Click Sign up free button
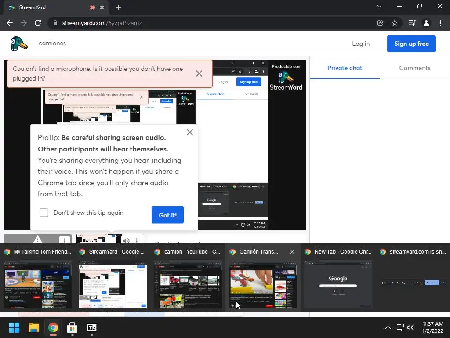Image resolution: width=450 pixels, height=338 pixels. pyautogui.click(x=411, y=44)
